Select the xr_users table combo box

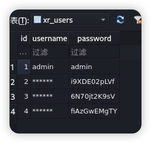point(70,20)
